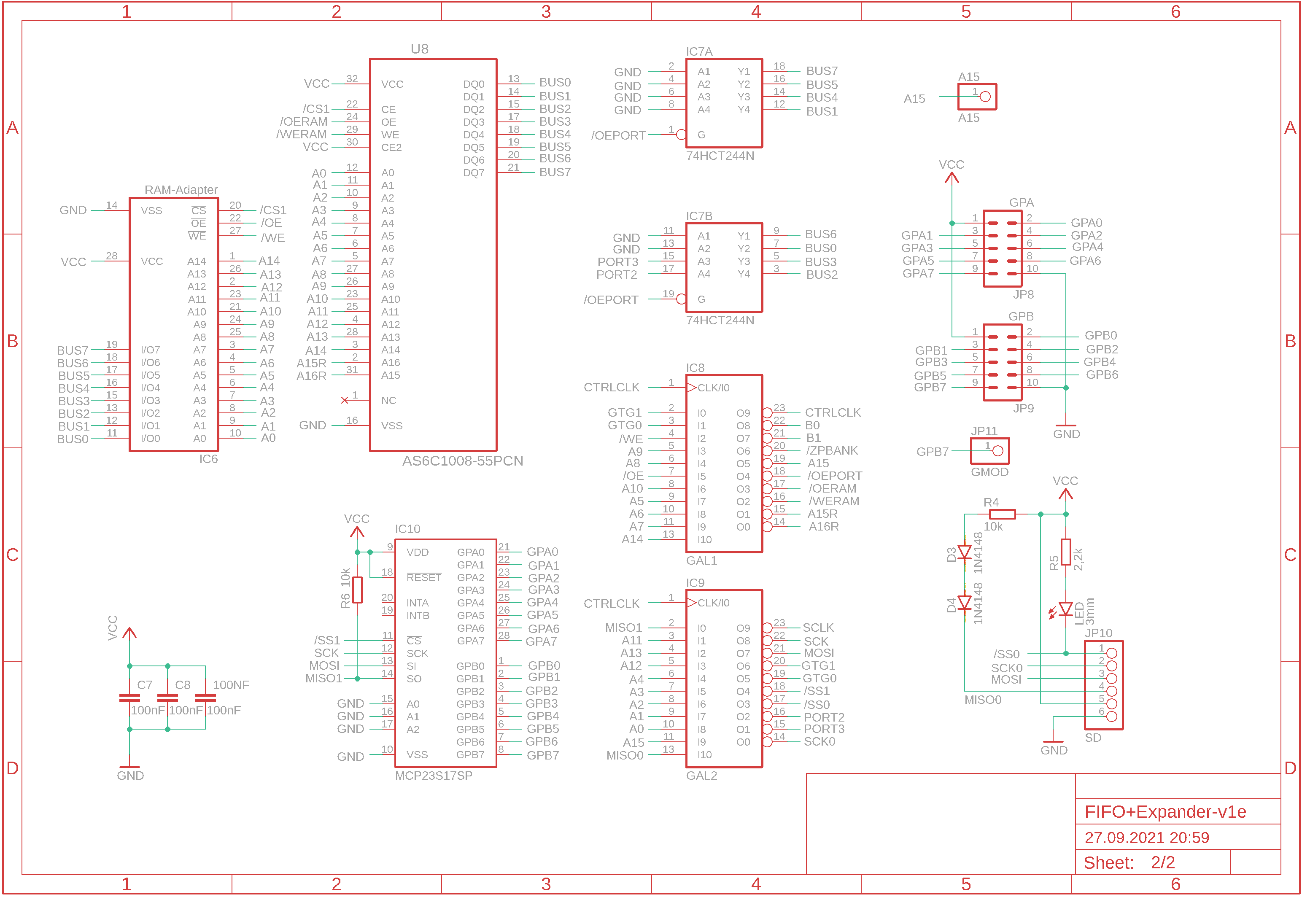The width and height of the screenshot is (1302, 897).
Task: Click the 27.09.2021 20:59 date field
Action: coord(1147,838)
